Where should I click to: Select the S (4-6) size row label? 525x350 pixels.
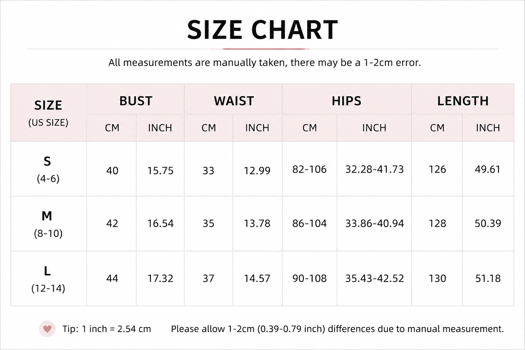pyautogui.click(x=49, y=169)
